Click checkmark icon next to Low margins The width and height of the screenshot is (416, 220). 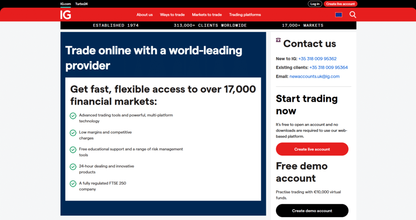(x=73, y=133)
